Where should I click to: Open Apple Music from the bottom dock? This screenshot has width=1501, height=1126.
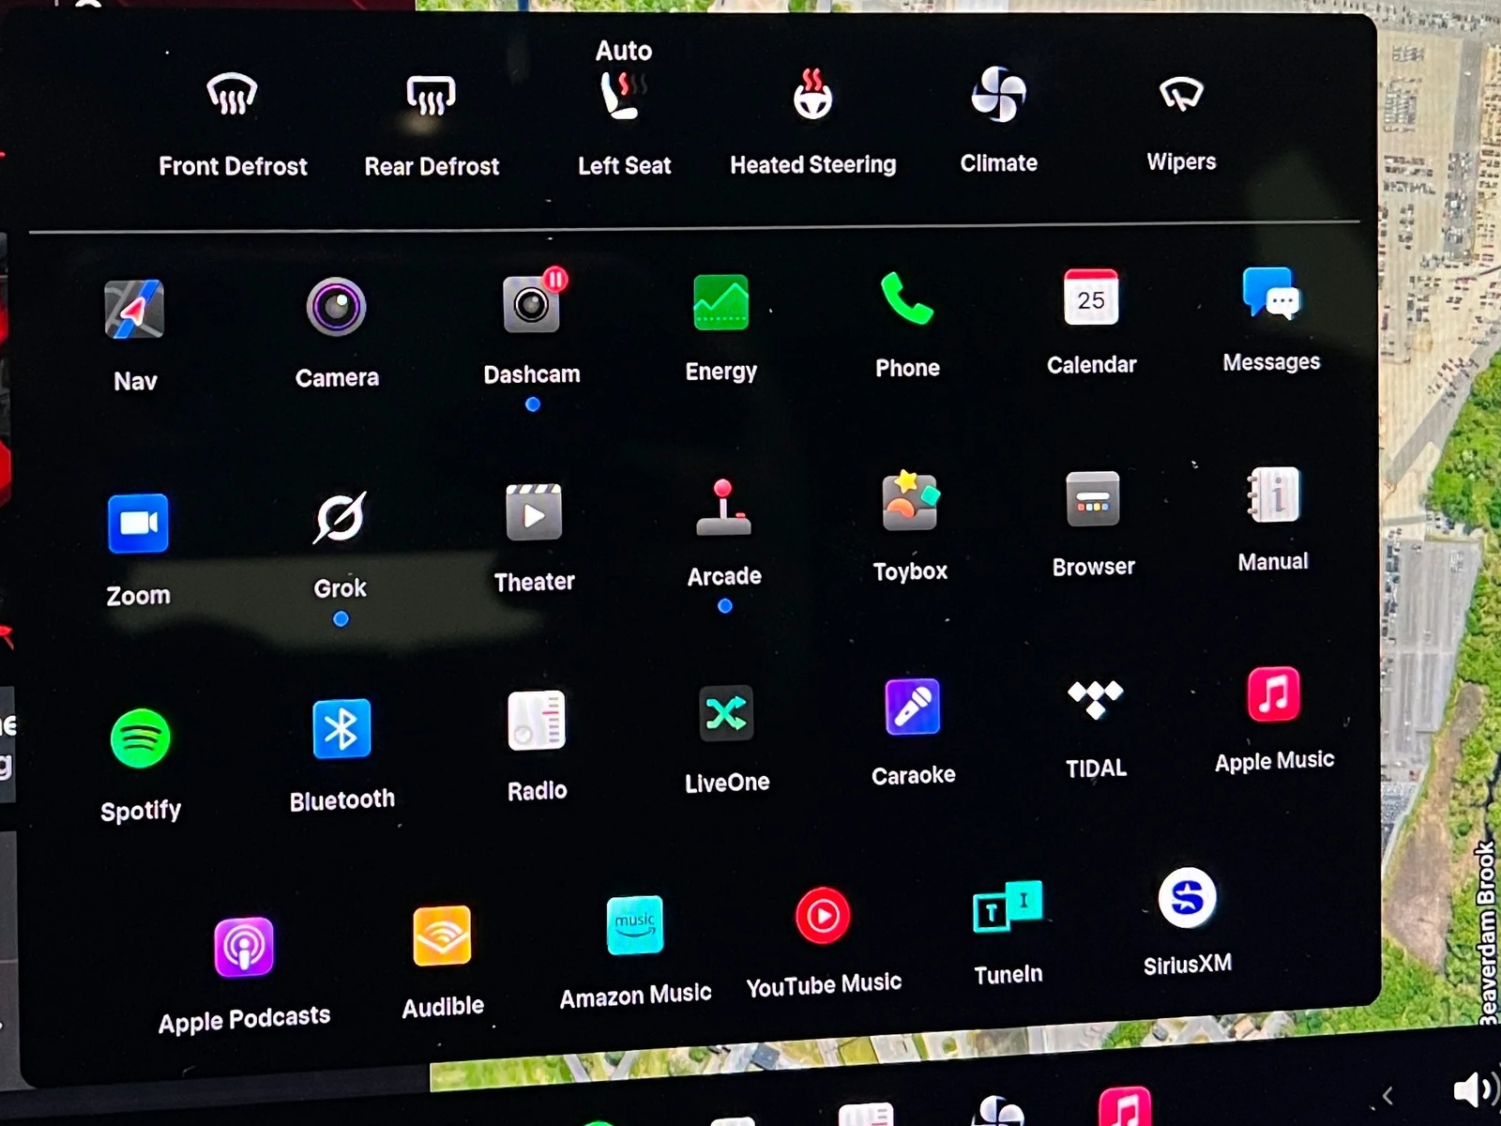1124,1109
